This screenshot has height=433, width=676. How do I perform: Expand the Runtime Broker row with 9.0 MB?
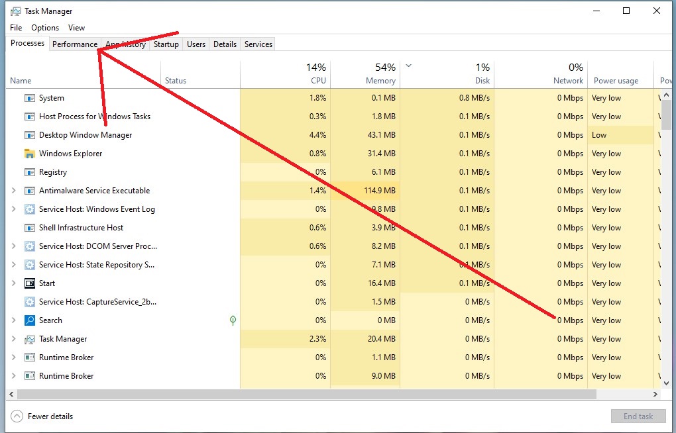click(13, 375)
